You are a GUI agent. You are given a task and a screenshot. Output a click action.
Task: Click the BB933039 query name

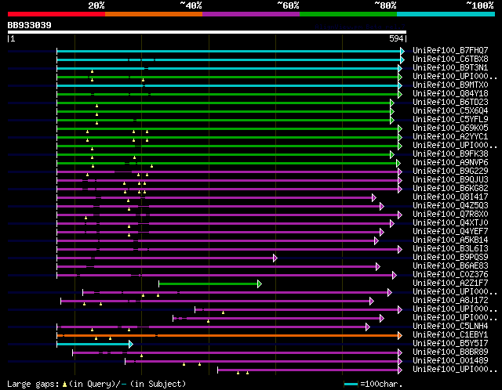click(30, 25)
